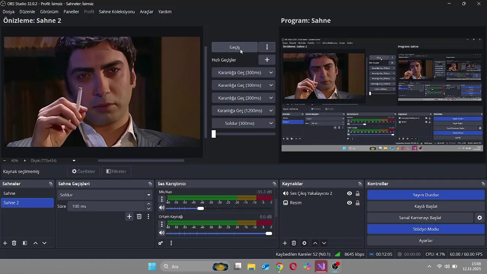Screen dimensions: 487x274
Task: Remove scene transition with trash icon
Action: click(139, 217)
